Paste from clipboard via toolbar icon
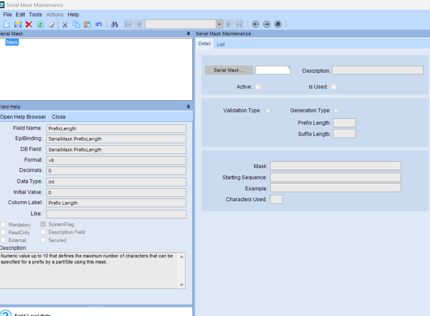This screenshot has width=430, height=316. click(87, 24)
